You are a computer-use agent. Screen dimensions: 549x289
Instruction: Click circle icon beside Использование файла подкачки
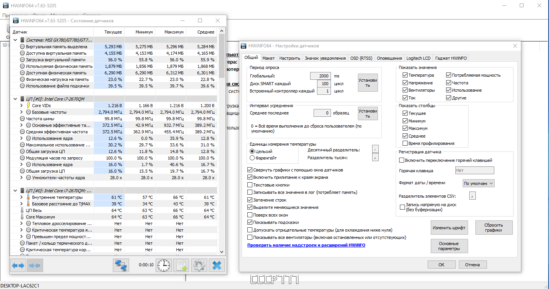[x=22, y=86]
